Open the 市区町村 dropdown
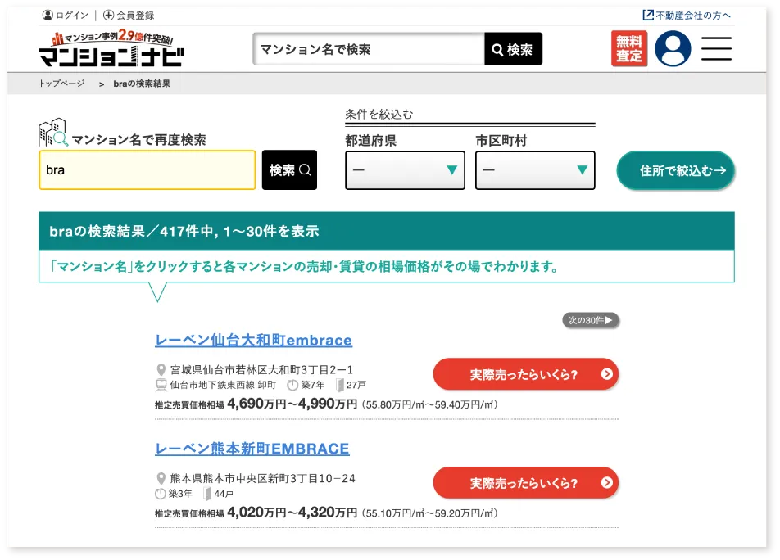The height and width of the screenshot is (560, 780). tap(535, 170)
